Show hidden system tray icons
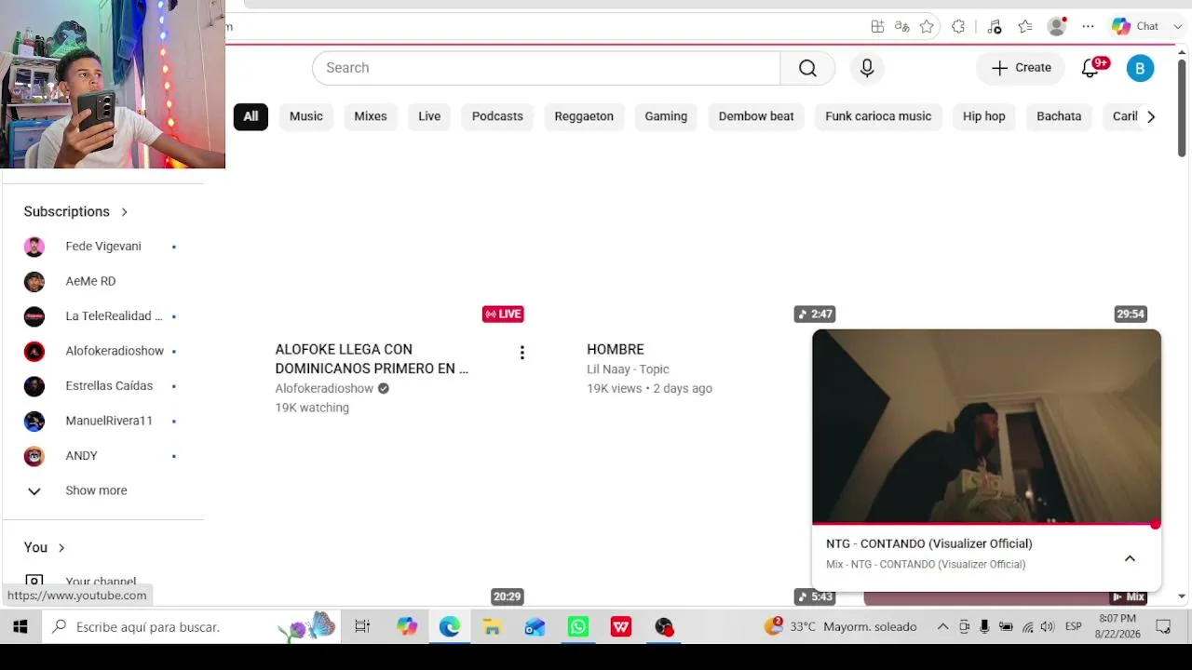1192x670 pixels. [x=942, y=627]
